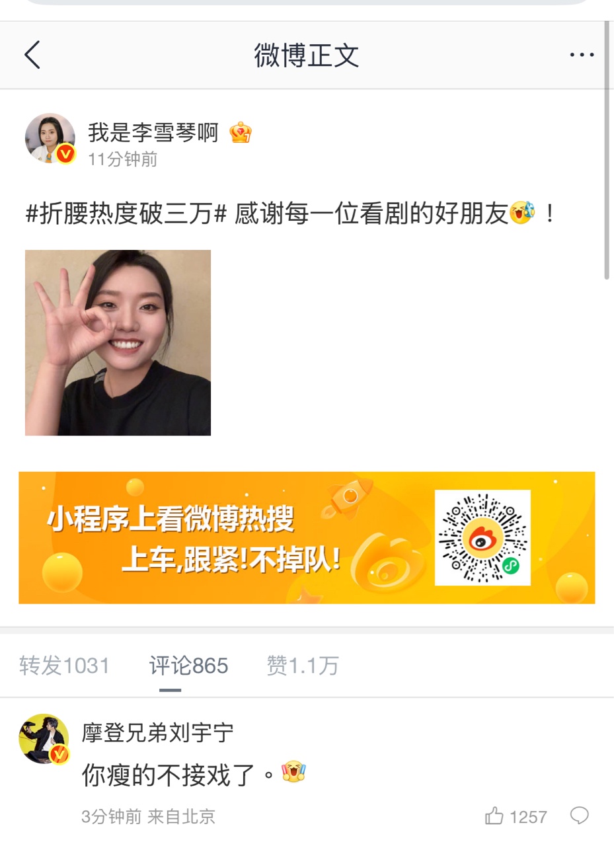Image resolution: width=614 pixels, height=846 pixels.
Task: Open username 我是李雪琴啊 link
Action: (x=153, y=134)
